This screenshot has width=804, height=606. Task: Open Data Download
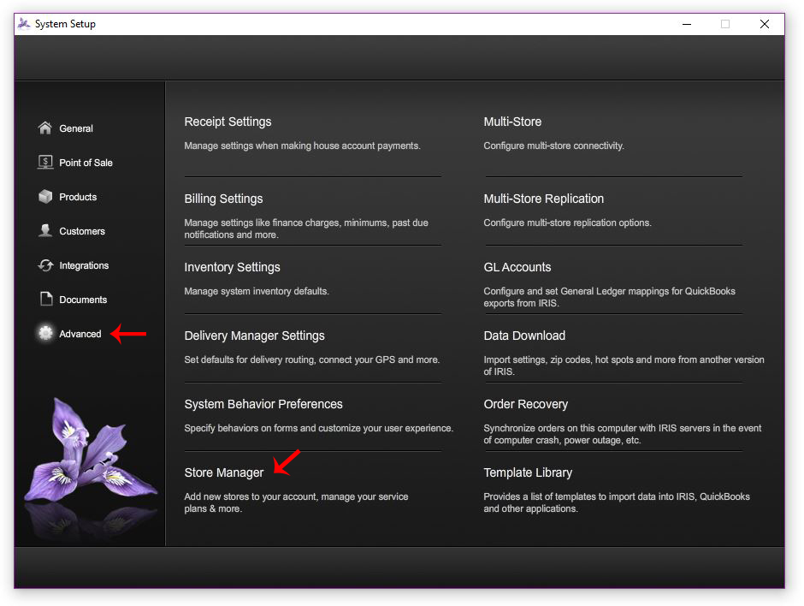pyautogui.click(x=524, y=336)
